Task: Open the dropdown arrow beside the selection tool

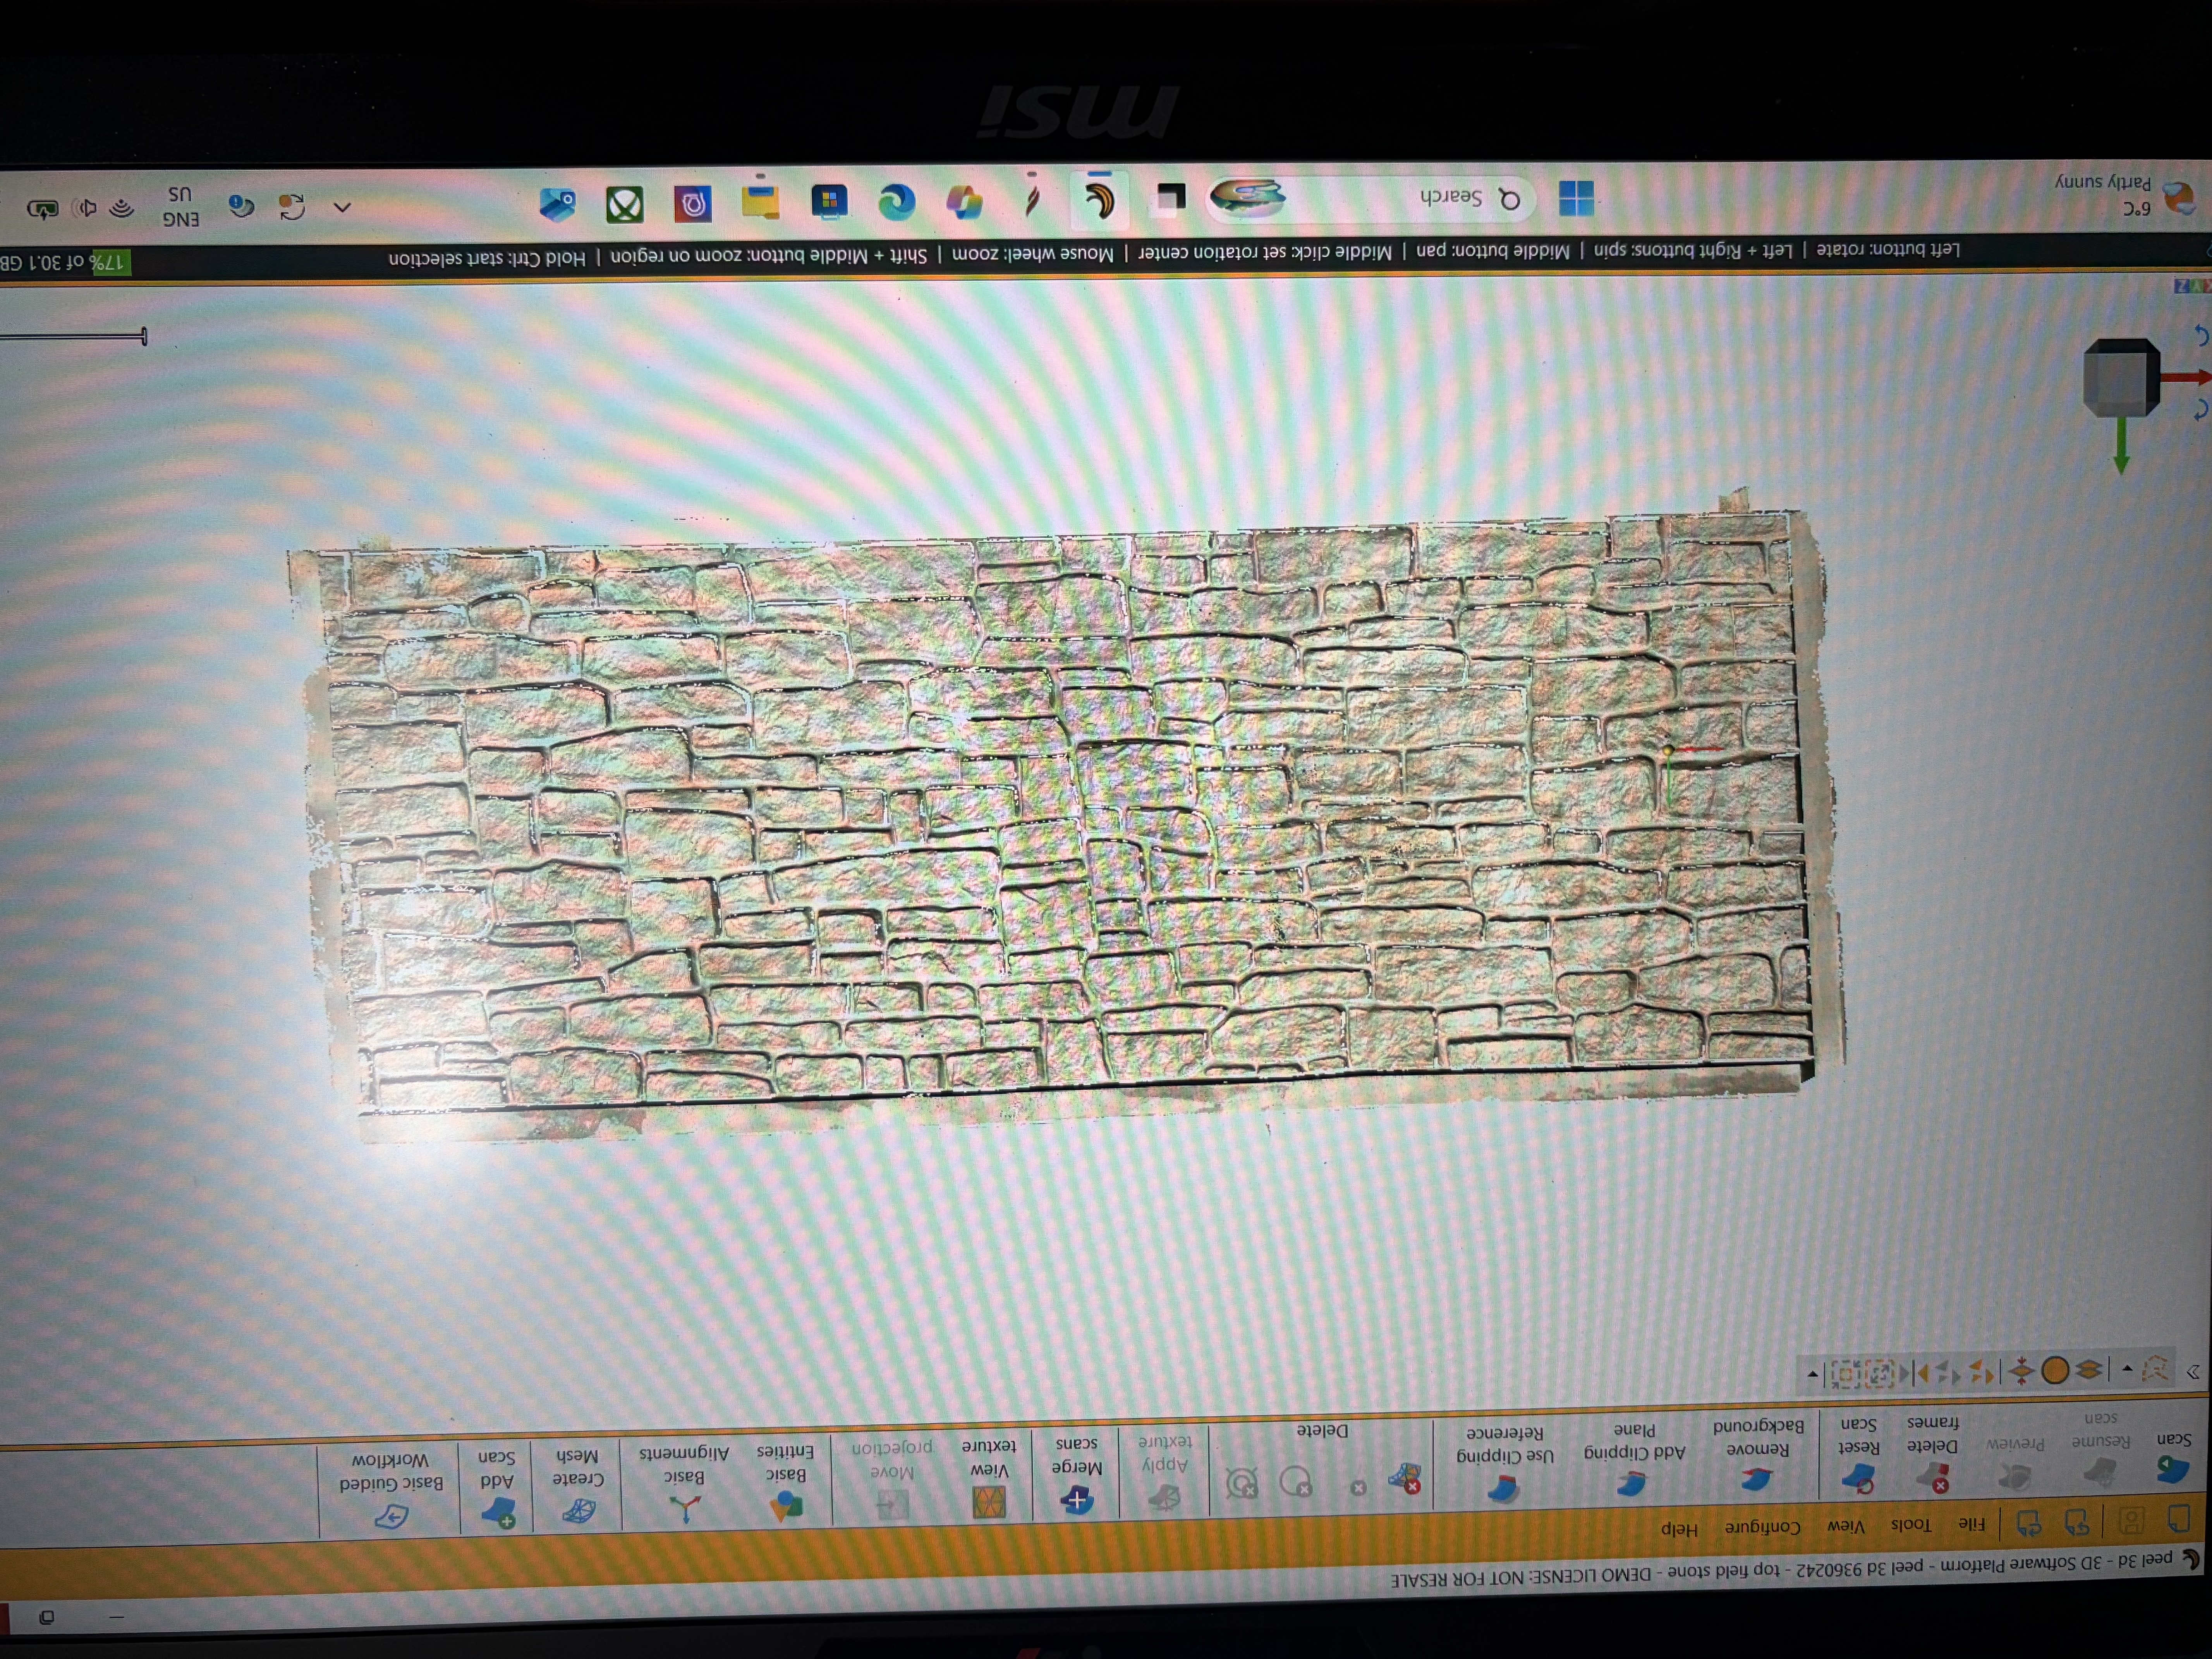Action: 2128,1368
